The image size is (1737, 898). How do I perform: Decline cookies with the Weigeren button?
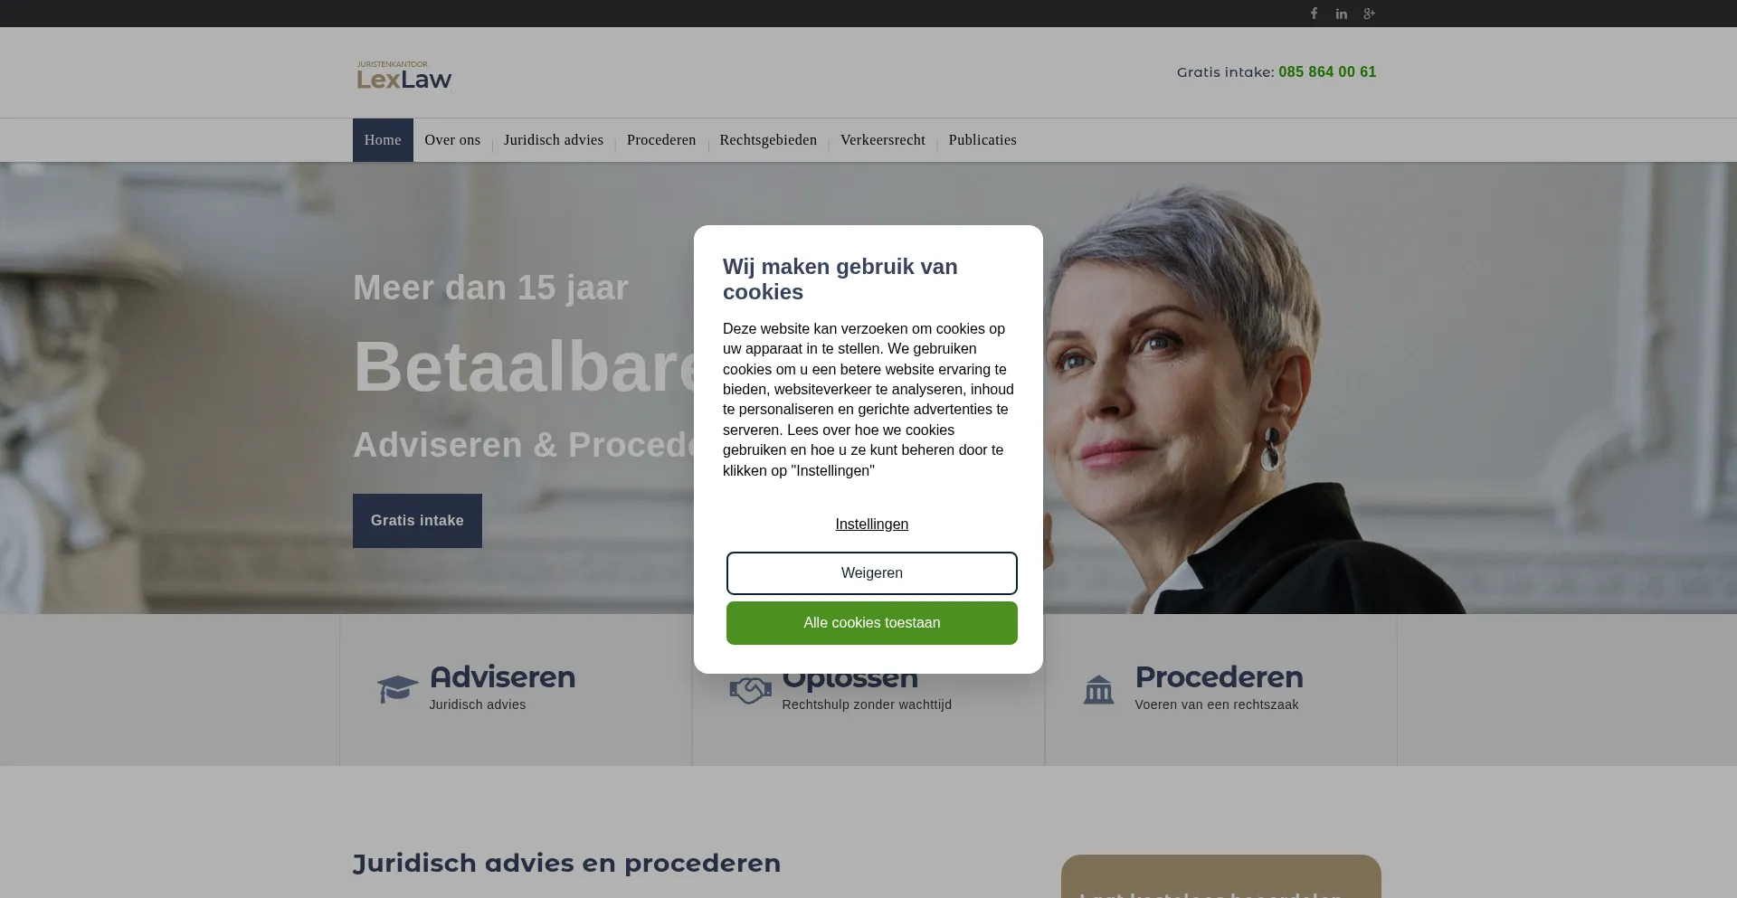(x=872, y=573)
